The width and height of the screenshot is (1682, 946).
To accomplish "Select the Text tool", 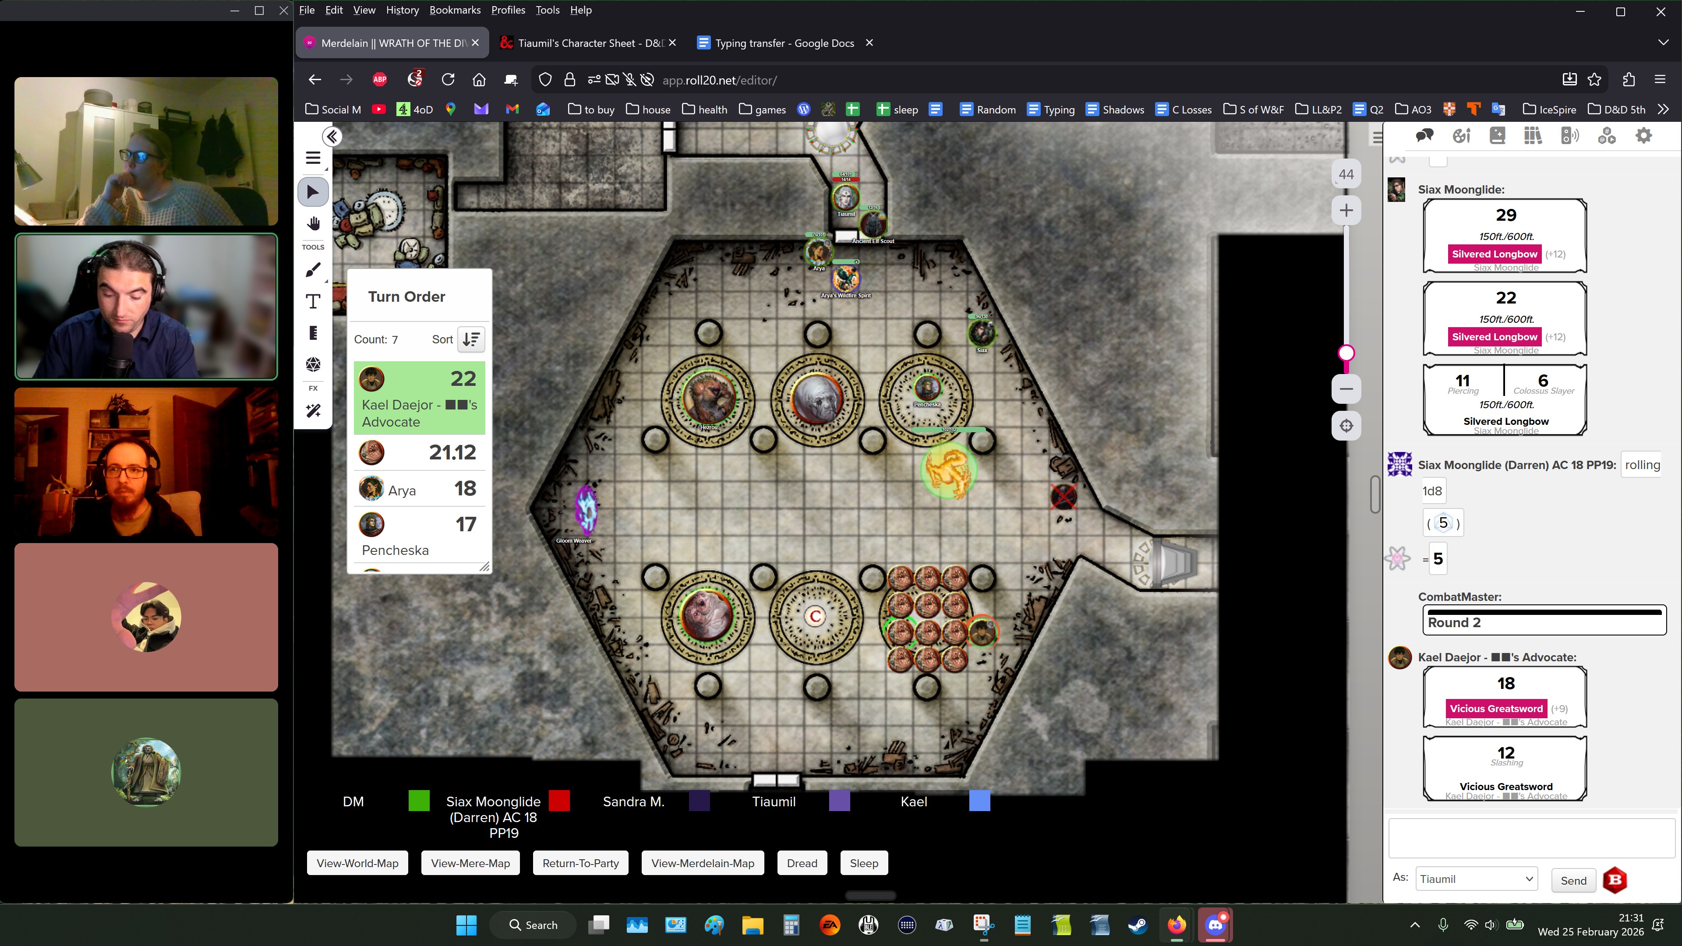I will point(313,301).
